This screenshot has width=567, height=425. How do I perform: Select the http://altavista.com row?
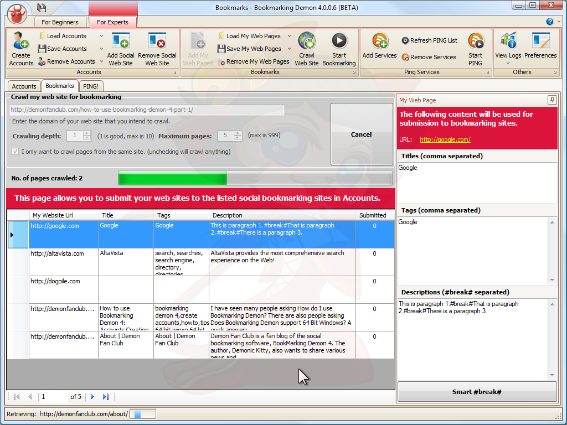click(x=201, y=262)
